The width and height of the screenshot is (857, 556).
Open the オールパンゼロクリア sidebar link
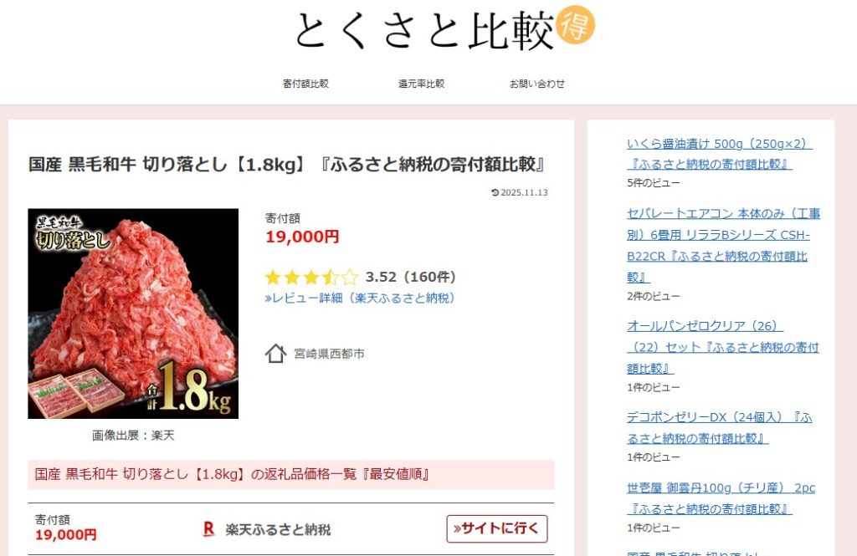coord(722,347)
